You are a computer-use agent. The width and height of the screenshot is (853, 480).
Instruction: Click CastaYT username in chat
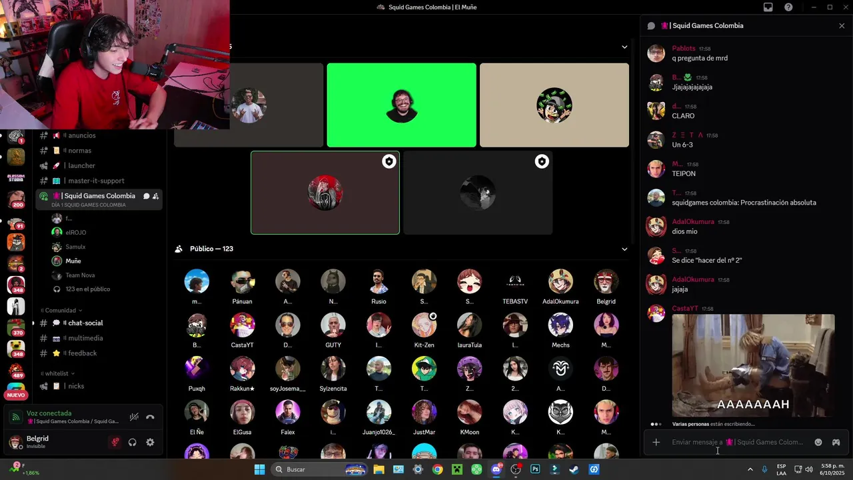click(x=684, y=309)
